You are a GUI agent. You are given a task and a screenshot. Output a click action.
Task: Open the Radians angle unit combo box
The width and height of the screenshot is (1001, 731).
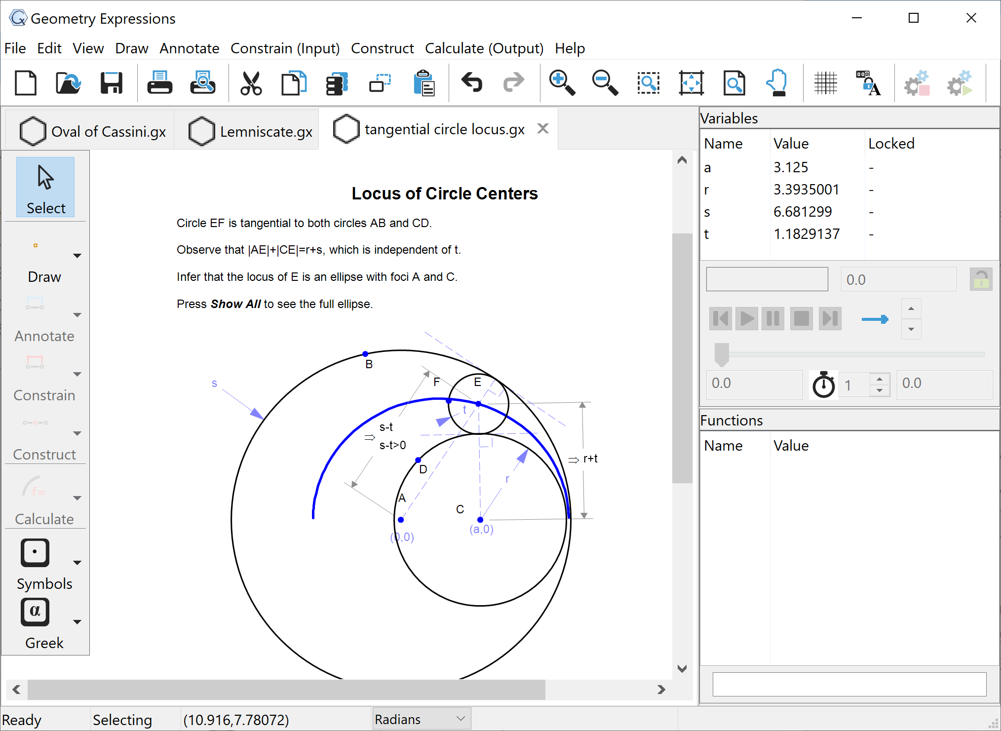(421, 719)
